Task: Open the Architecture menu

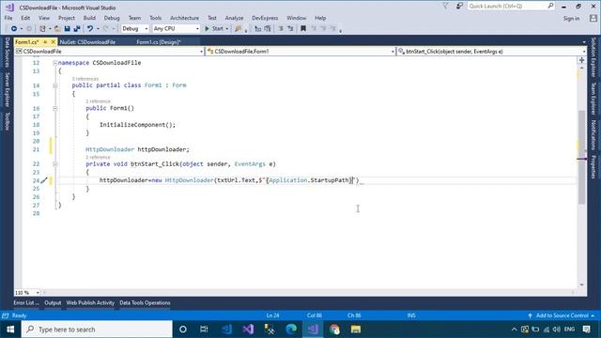Action: [184, 18]
